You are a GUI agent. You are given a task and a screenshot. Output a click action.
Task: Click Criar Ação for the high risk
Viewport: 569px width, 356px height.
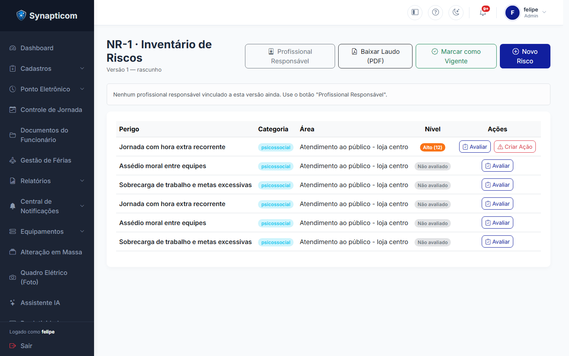[515, 147]
